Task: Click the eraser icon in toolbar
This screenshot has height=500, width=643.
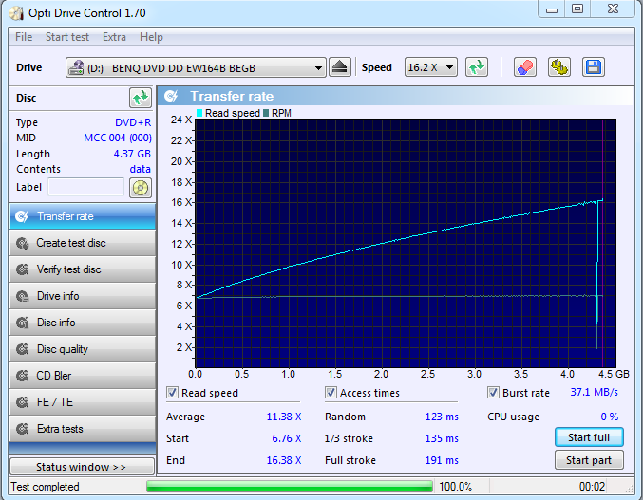Action: [525, 67]
